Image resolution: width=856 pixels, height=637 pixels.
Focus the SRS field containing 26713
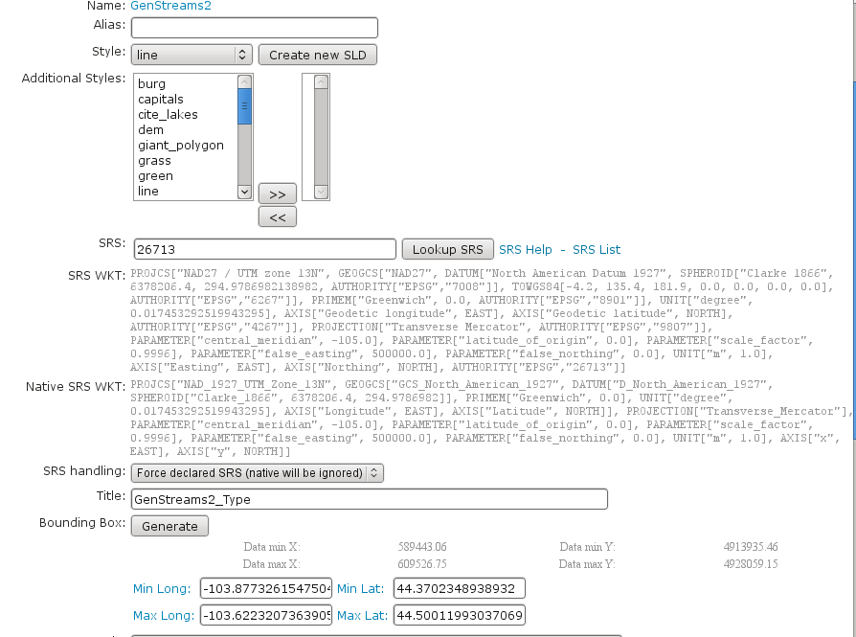click(263, 249)
